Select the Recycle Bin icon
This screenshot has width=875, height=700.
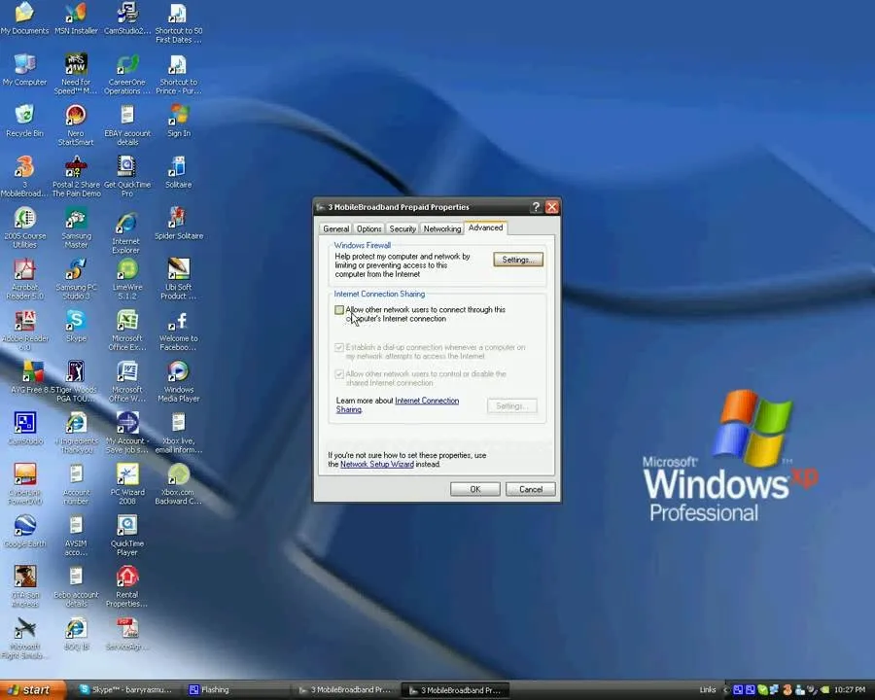pyautogui.click(x=24, y=121)
